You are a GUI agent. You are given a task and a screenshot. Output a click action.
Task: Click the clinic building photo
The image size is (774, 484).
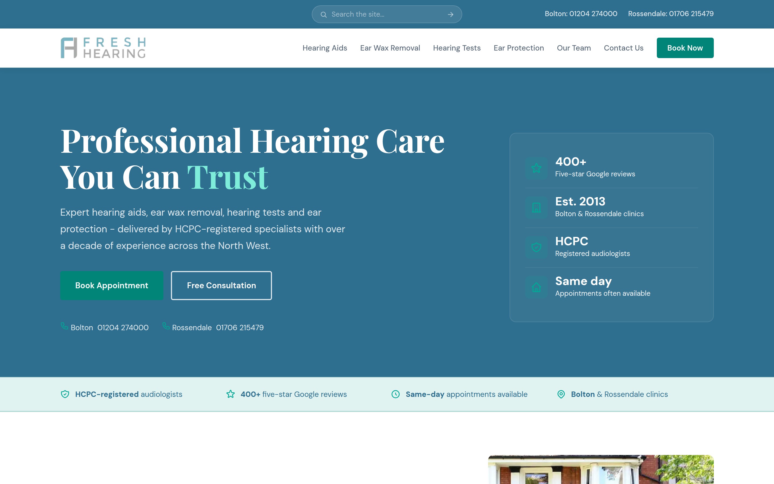click(601, 469)
